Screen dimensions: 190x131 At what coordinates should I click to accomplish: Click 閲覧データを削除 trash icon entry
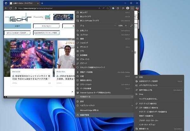click(104, 72)
